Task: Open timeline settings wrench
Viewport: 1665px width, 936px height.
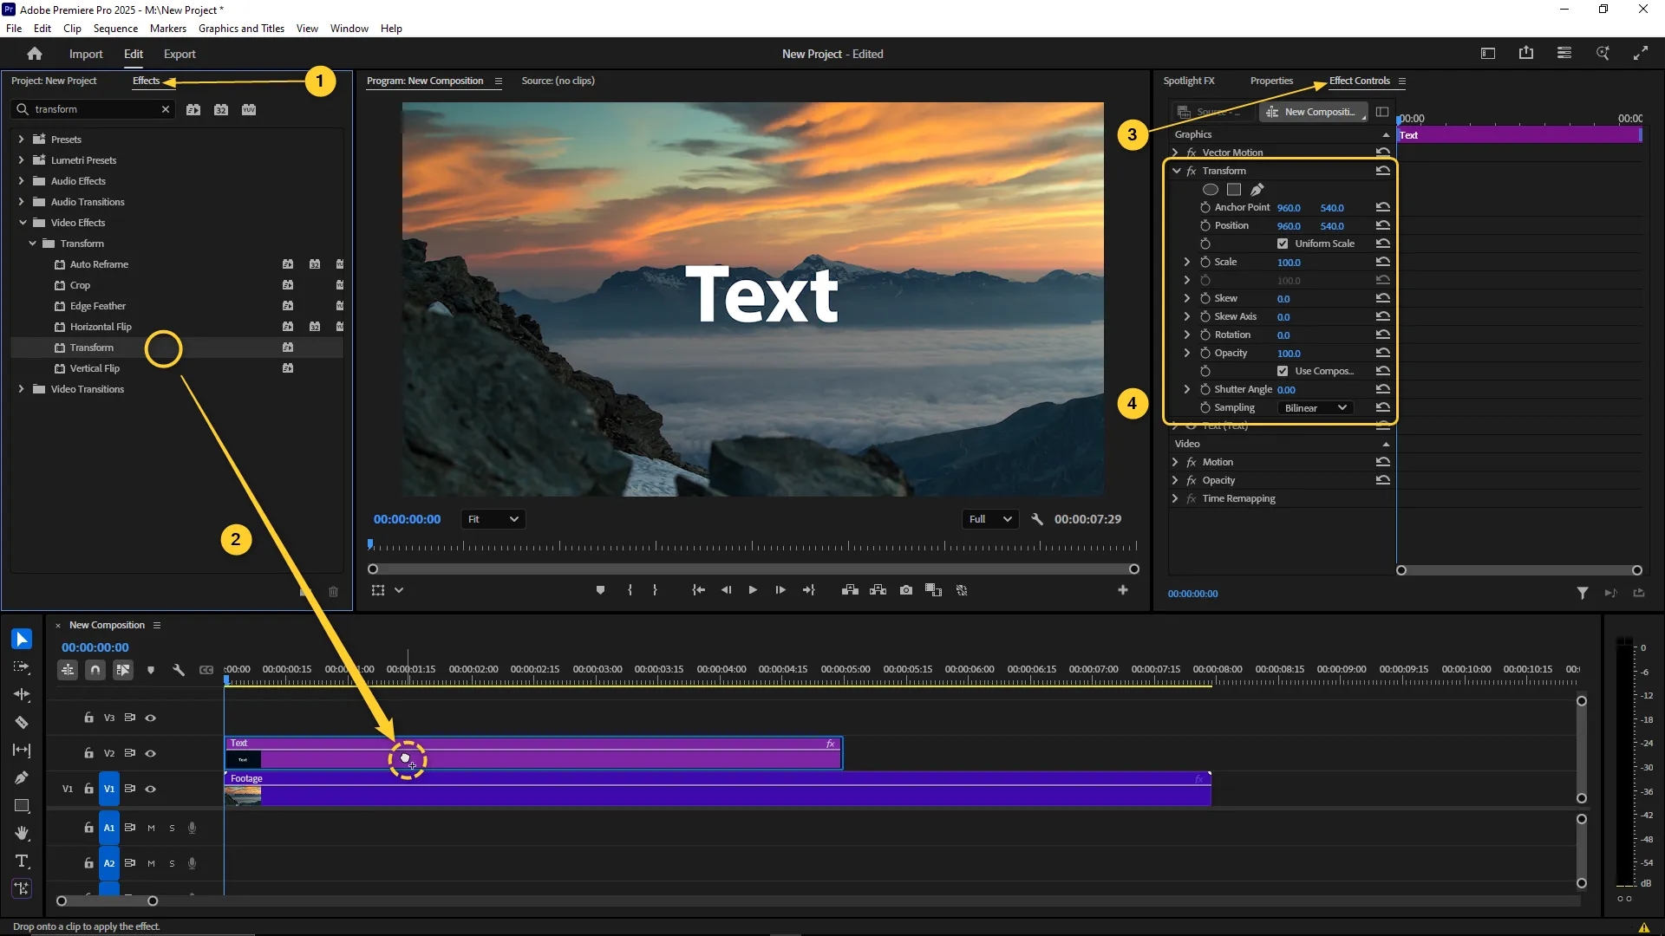Action: point(179,670)
